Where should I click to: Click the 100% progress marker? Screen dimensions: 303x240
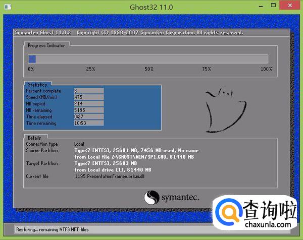266,69
